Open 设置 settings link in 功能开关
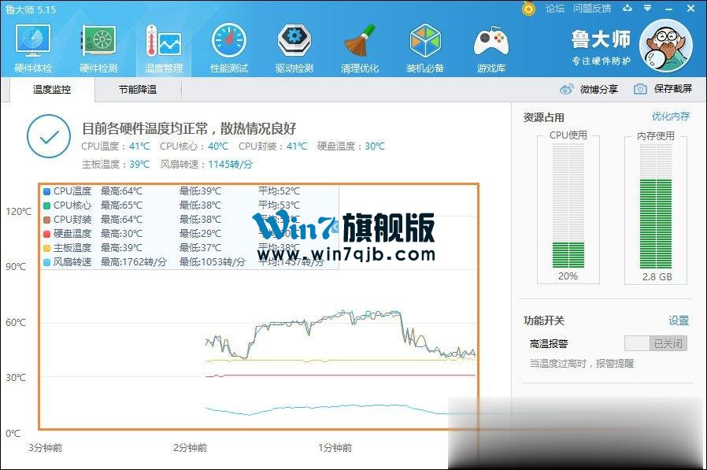The image size is (707, 470). (x=679, y=320)
